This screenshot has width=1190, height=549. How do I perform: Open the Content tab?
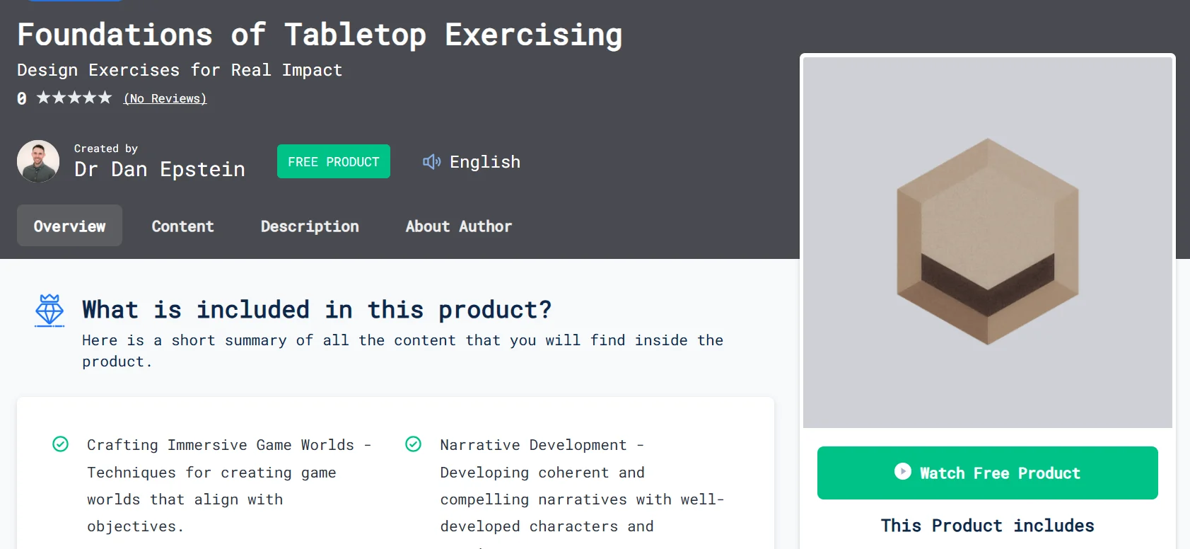pos(182,226)
